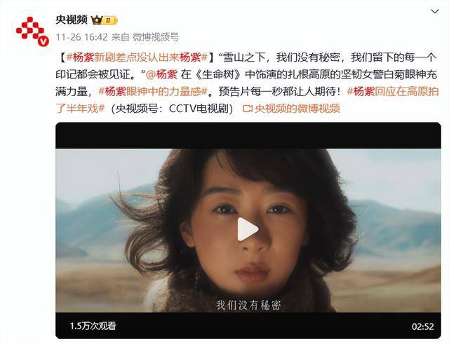This screenshot has height=344, width=449.
Task: Open the @杨紫 mention link
Action: [162, 75]
